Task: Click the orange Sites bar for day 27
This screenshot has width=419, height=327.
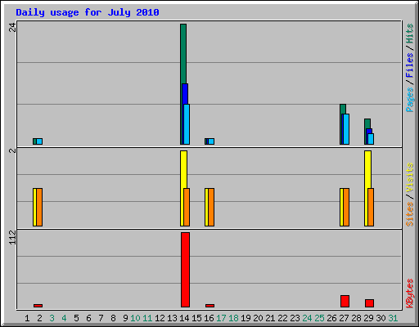Action: tap(346, 207)
